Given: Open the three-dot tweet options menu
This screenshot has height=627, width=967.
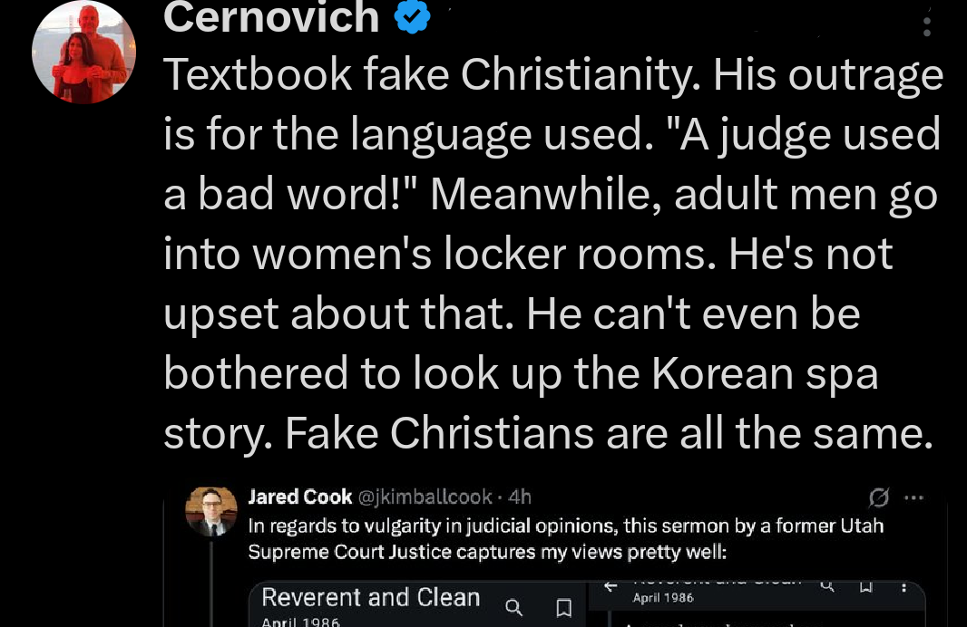Looking at the screenshot, I should (x=926, y=25).
